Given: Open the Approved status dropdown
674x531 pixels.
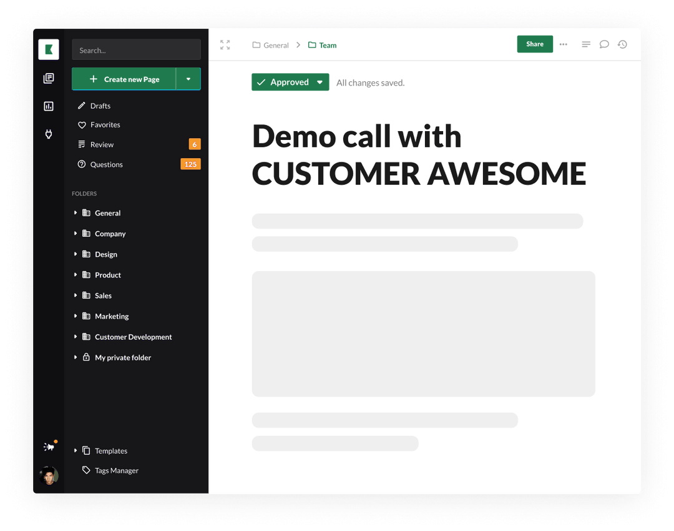Looking at the screenshot, I should [291, 82].
